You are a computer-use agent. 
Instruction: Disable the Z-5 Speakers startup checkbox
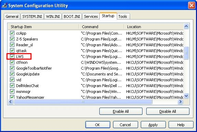[12, 39]
